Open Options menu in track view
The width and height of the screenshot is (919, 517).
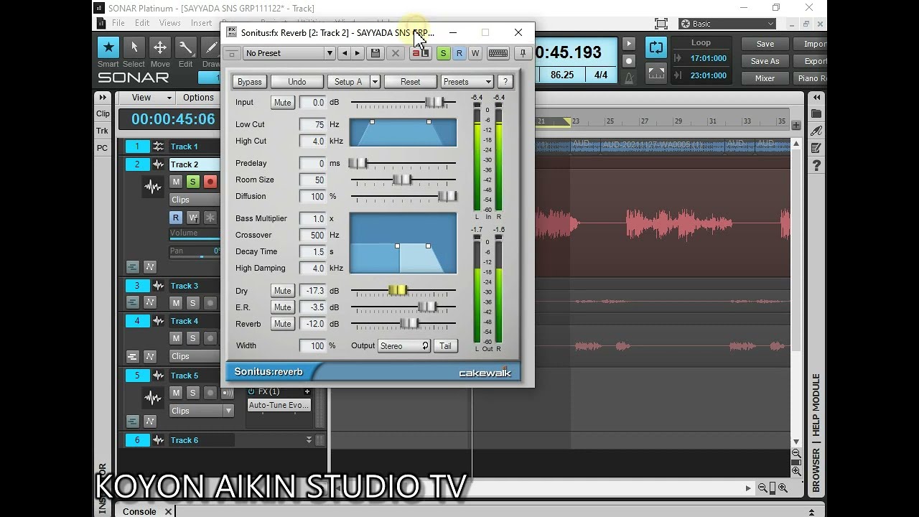[198, 98]
